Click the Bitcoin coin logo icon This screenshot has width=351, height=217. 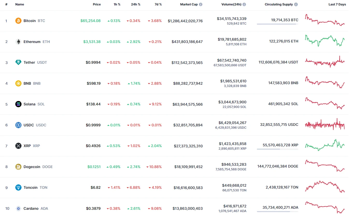pos(18,21)
